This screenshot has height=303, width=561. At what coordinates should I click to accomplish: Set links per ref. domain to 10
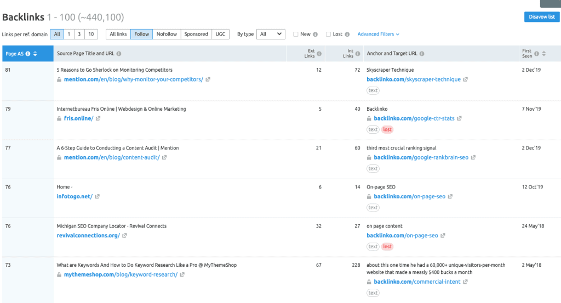pyautogui.click(x=91, y=34)
